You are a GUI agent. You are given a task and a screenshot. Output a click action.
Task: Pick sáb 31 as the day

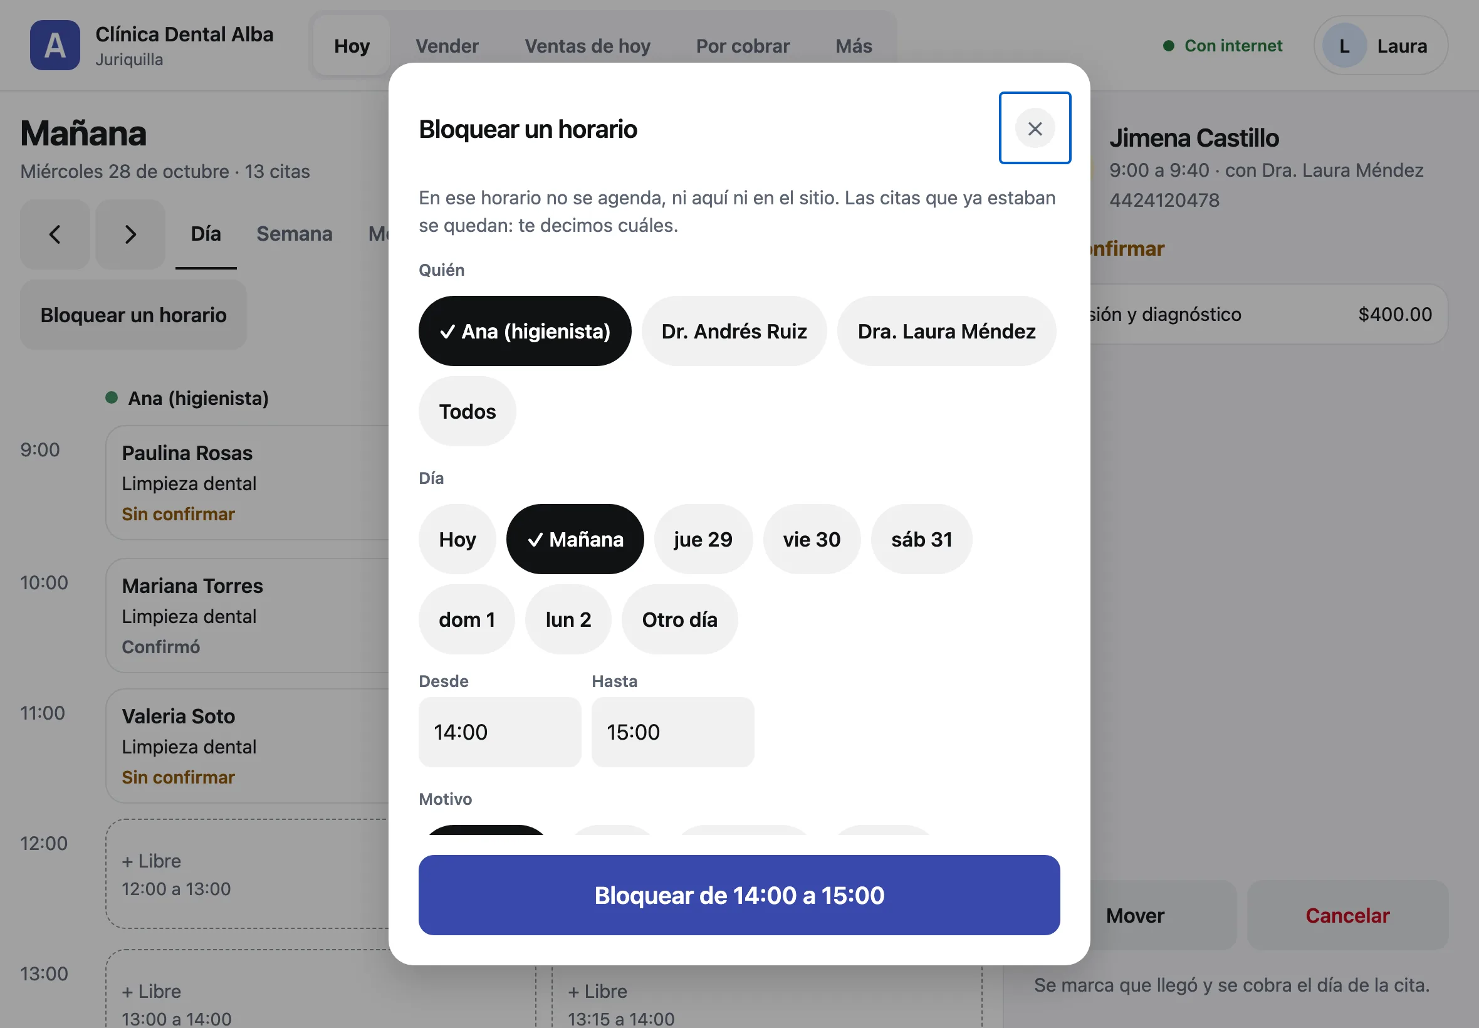[921, 539]
